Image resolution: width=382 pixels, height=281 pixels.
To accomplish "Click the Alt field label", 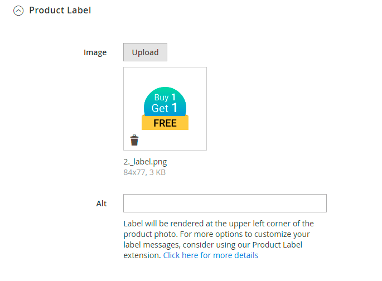I will tap(101, 204).
